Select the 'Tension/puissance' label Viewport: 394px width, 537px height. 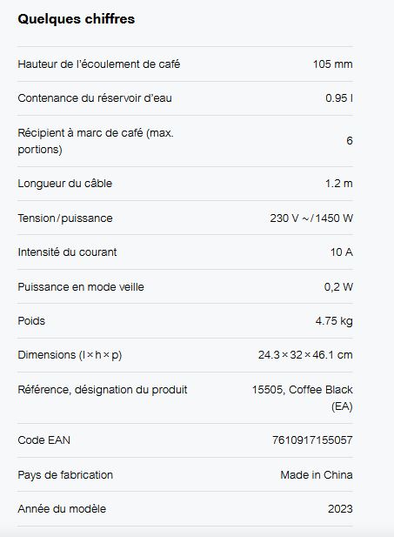click(65, 218)
